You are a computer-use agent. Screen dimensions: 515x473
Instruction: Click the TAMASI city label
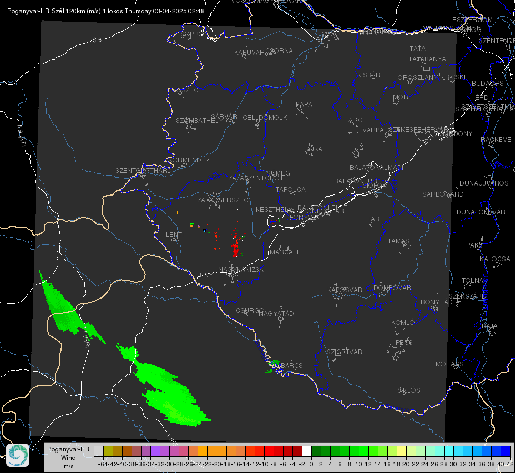[x=399, y=241]
